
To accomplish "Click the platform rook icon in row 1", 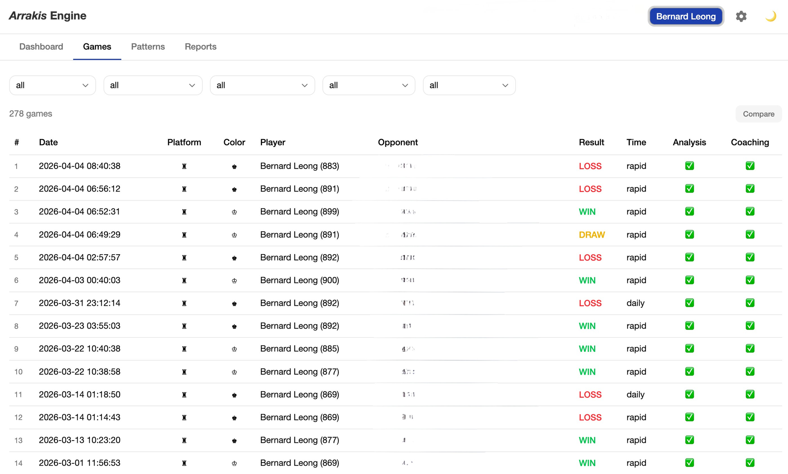I will (x=184, y=166).
